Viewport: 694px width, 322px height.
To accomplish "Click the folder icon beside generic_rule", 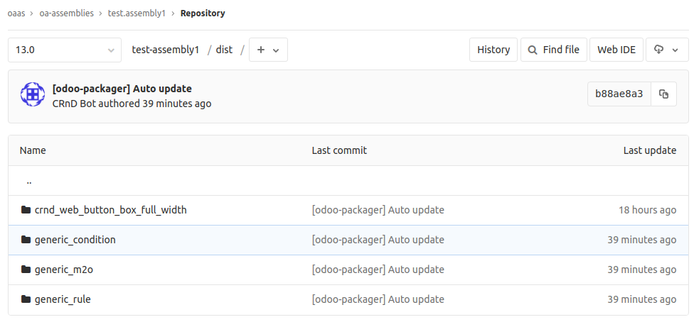I will click(26, 299).
